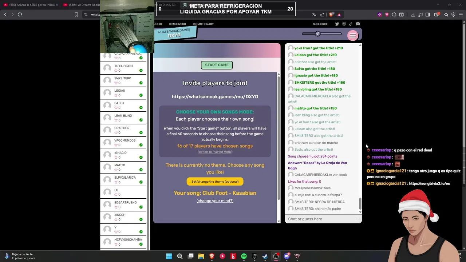The width and height of the screenshot is (466, 262).
Task: Open site settings icon in address bar
Action: click(86, 15)
